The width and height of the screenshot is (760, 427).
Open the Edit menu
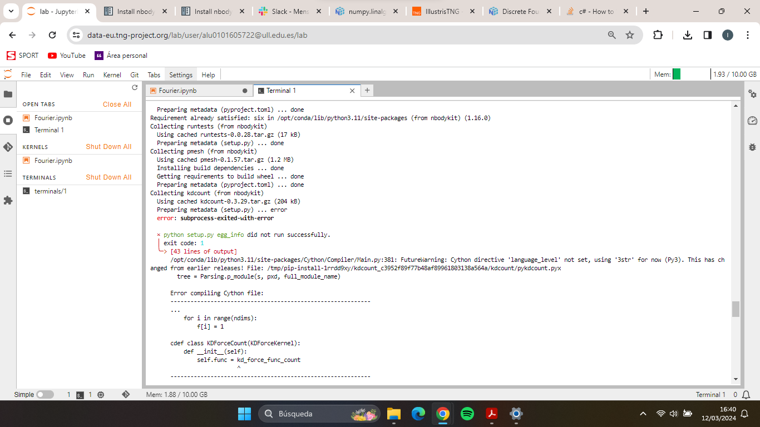[46, 75]
